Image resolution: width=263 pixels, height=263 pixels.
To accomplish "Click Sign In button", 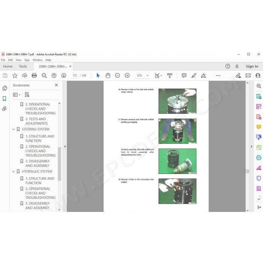I will 252,66.
